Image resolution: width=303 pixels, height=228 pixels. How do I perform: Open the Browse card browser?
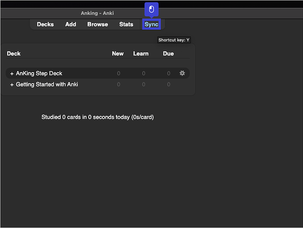coord(97,24)
